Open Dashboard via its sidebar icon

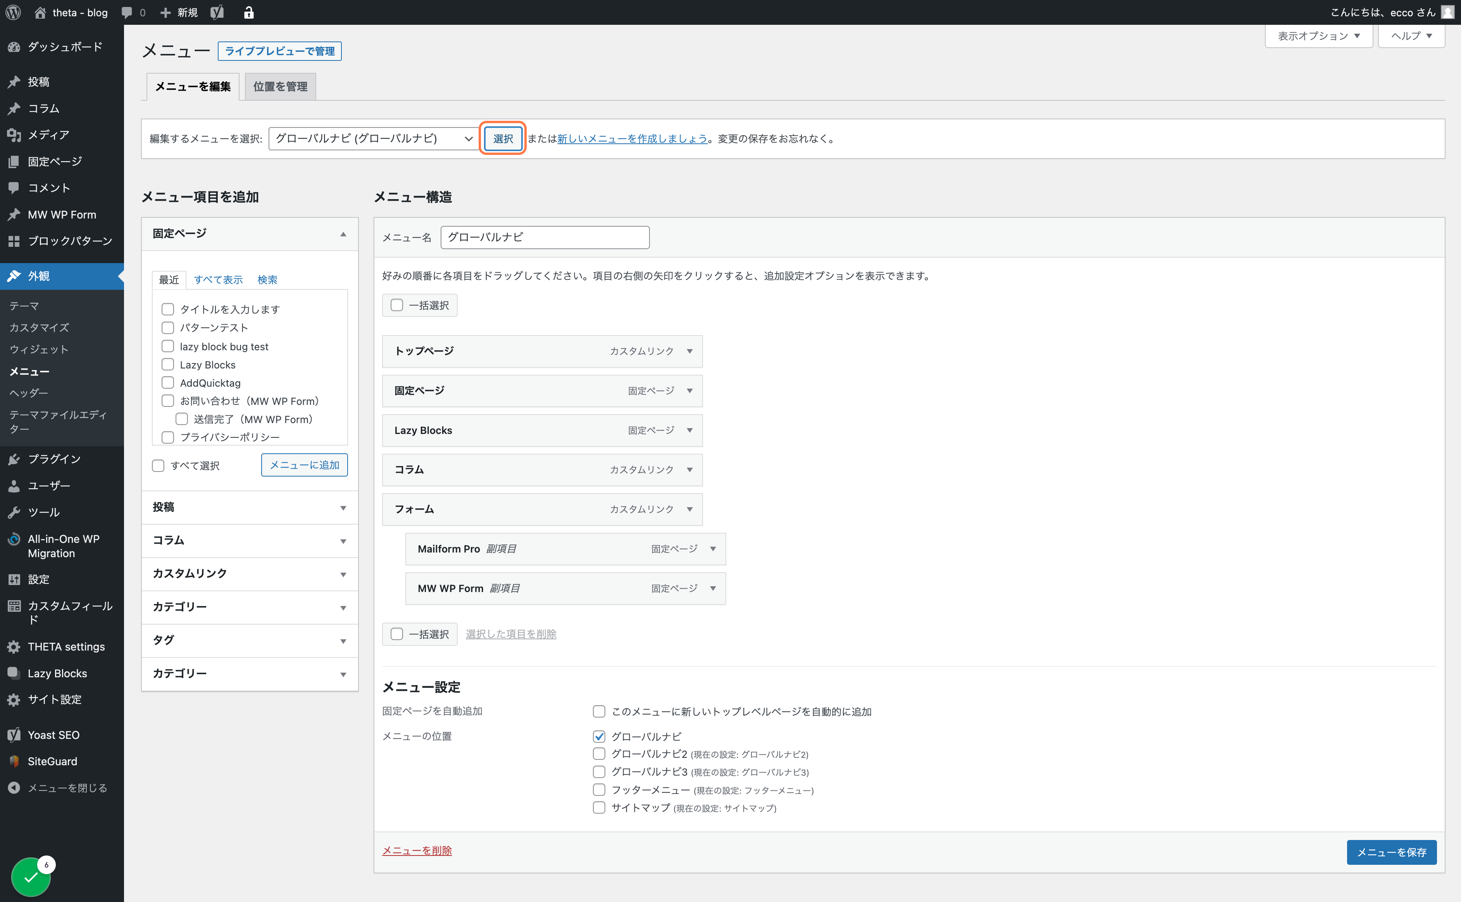click(14, 46)
